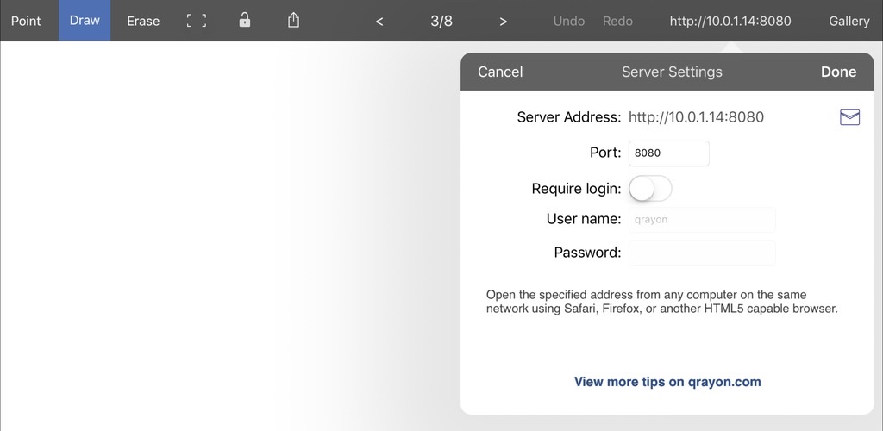The image size is (883, 431).
Task: Open View more tips on qrayon.com
Action: pos(667,382)
